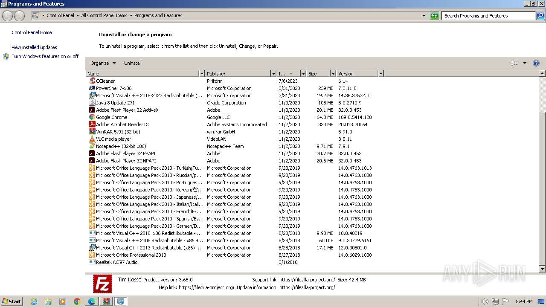Open the views options dropdown arrow
Screen dimensions: 546x307
525,63
